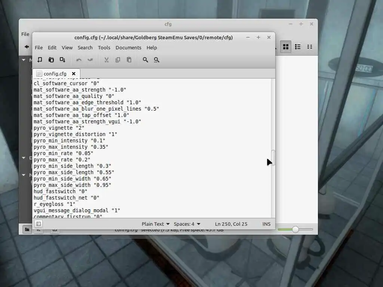The image size is (383, 287).
Task: Switch cfg file manager to icon view
Action: [285, 47]
